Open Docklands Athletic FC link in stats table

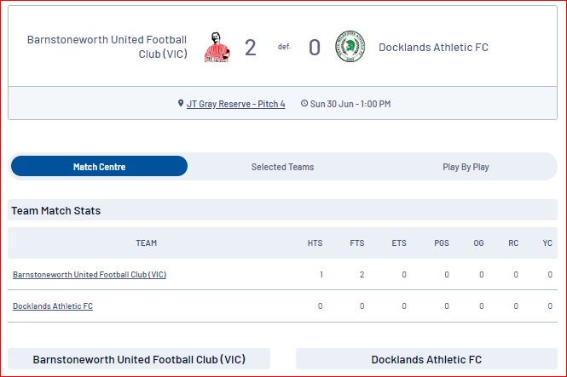point(53,306)
